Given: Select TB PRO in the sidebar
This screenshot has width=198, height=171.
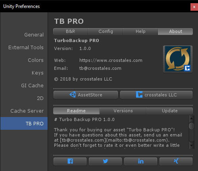Looking at the screenshot, I should point(24,123).
